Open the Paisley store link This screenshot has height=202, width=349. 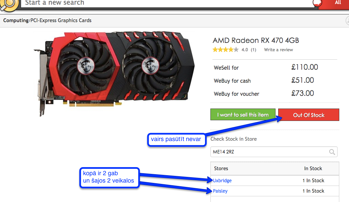220,191
